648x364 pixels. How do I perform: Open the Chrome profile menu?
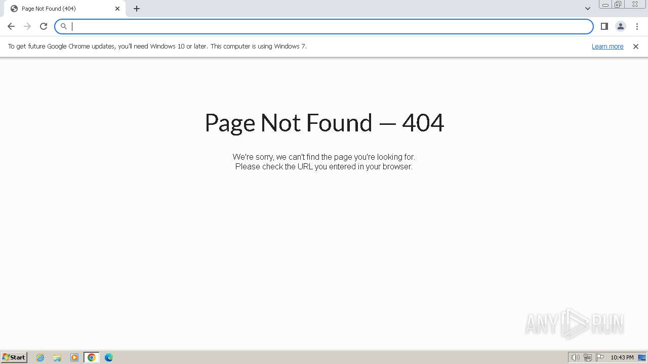621,26
